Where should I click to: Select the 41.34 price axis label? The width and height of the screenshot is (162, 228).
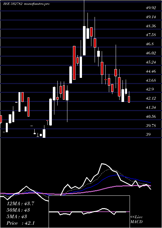pyautogui.click(x=151, y=107)
